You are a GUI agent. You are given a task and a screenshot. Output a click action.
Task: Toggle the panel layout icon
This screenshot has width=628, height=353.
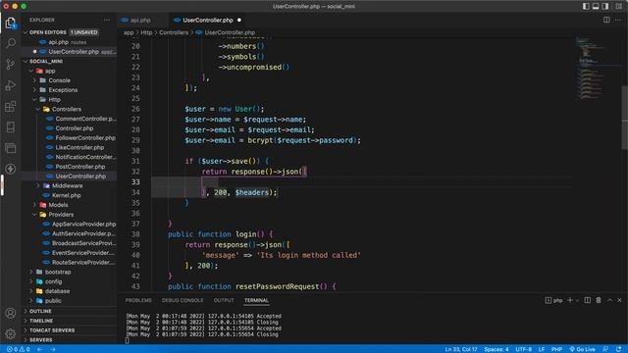tap(596, 6)
